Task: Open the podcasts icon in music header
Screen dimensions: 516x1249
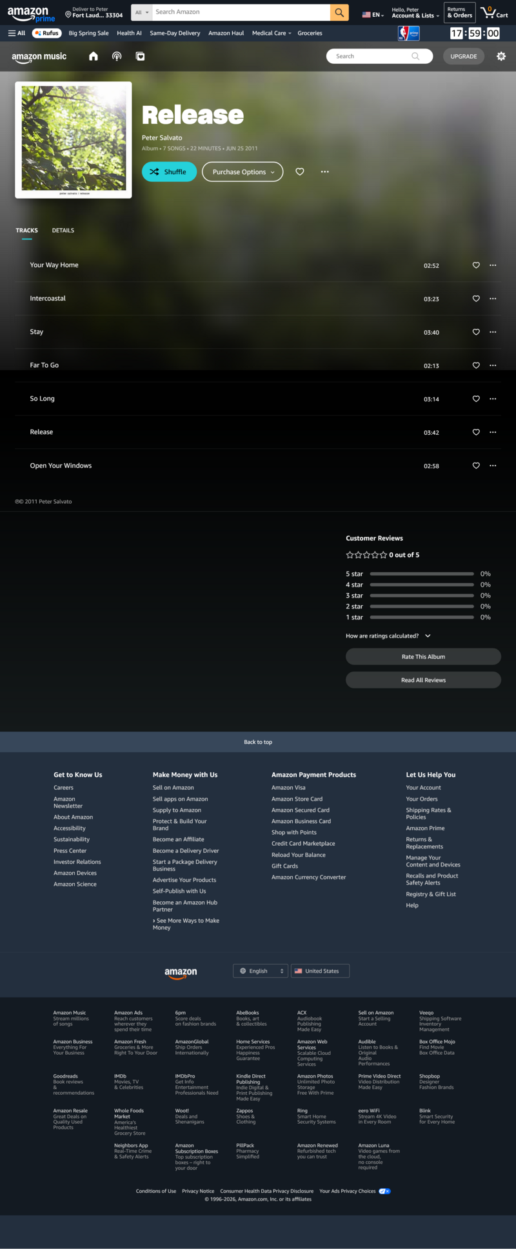Action: pyautogui.click(x=117, y=56)
